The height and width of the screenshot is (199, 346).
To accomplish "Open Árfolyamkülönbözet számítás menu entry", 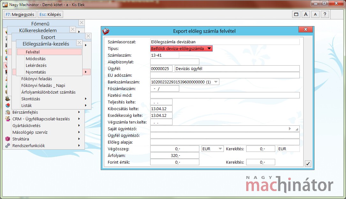I will pos(48,92).
